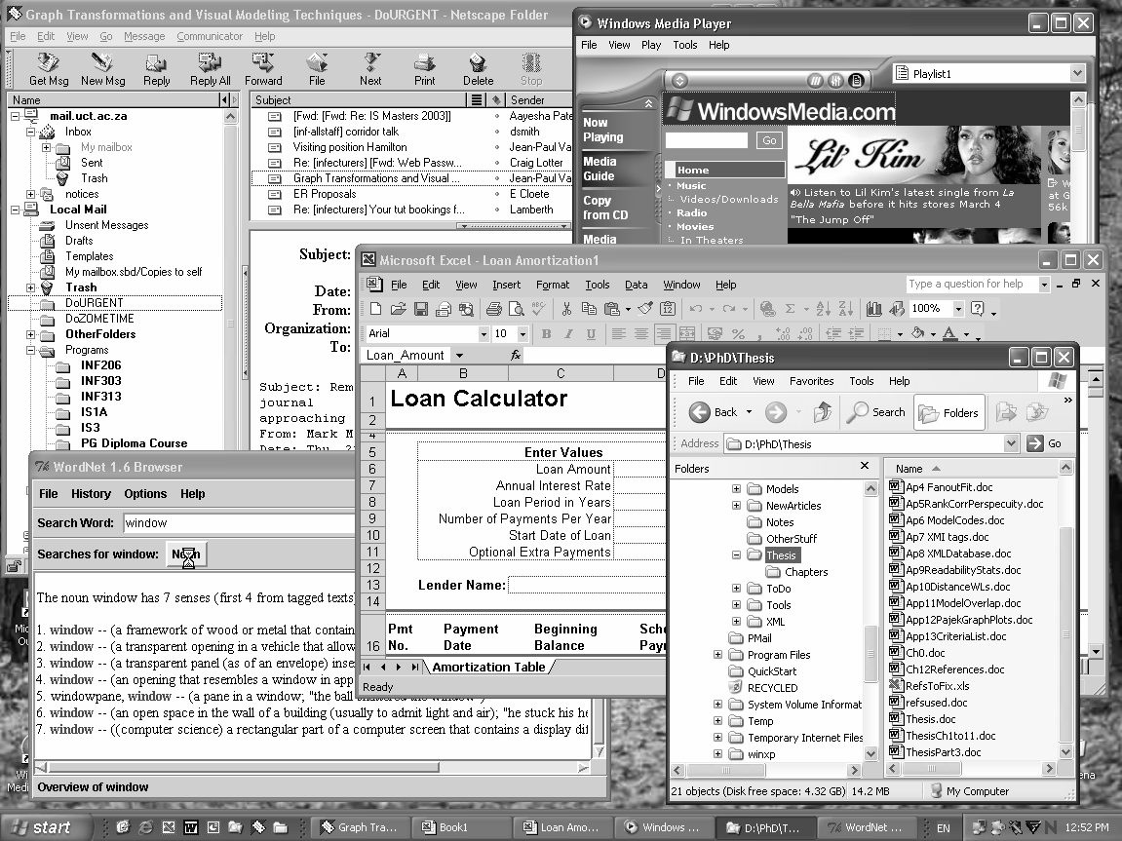Click the Radio link in WindowsMedia guide
This screenshot has width=1122, height=841.
click(692, 212)
